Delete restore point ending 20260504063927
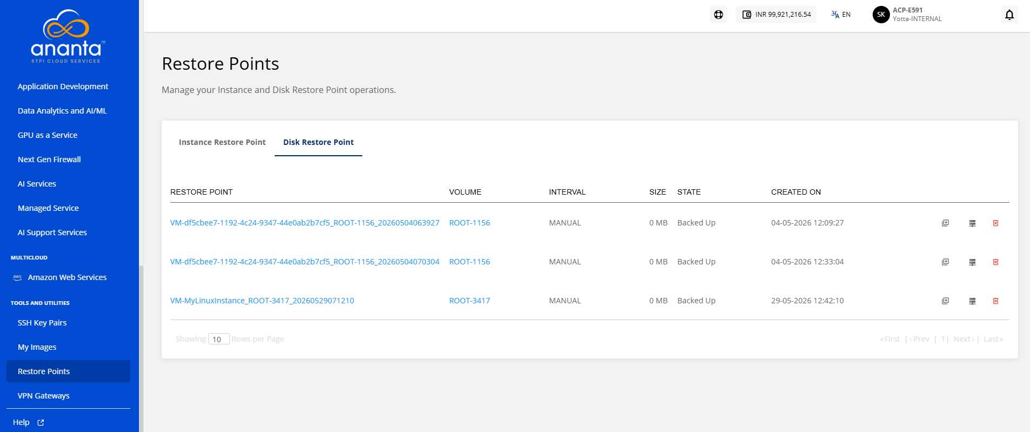 [x=995, y=223]
